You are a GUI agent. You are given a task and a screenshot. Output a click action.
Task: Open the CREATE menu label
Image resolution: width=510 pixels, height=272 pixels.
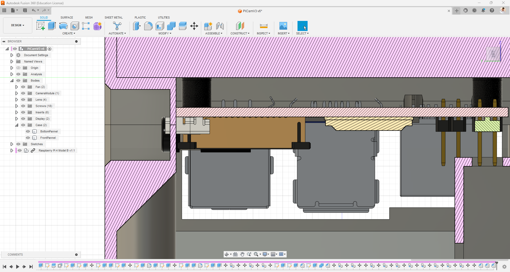pos(69,33)
